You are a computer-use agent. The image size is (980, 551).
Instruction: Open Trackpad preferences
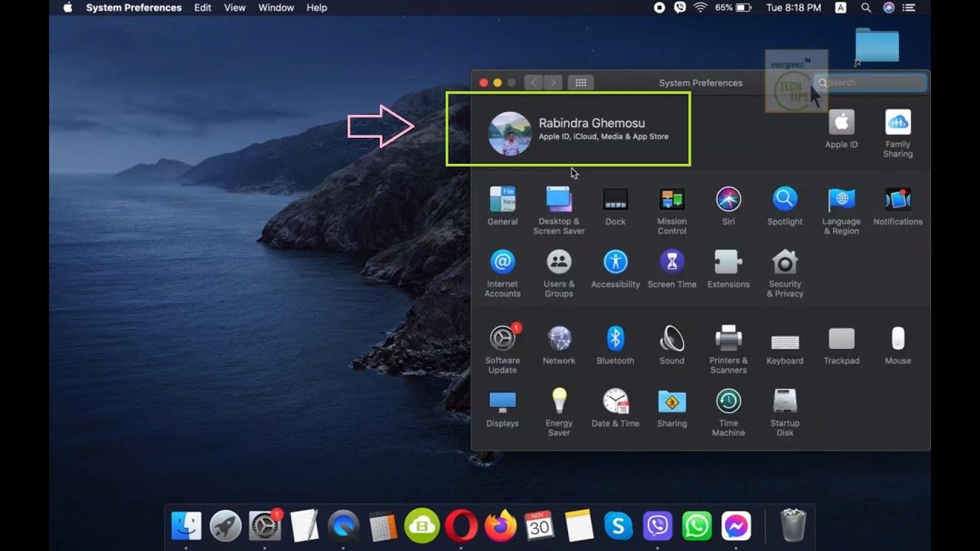(841, 344)
